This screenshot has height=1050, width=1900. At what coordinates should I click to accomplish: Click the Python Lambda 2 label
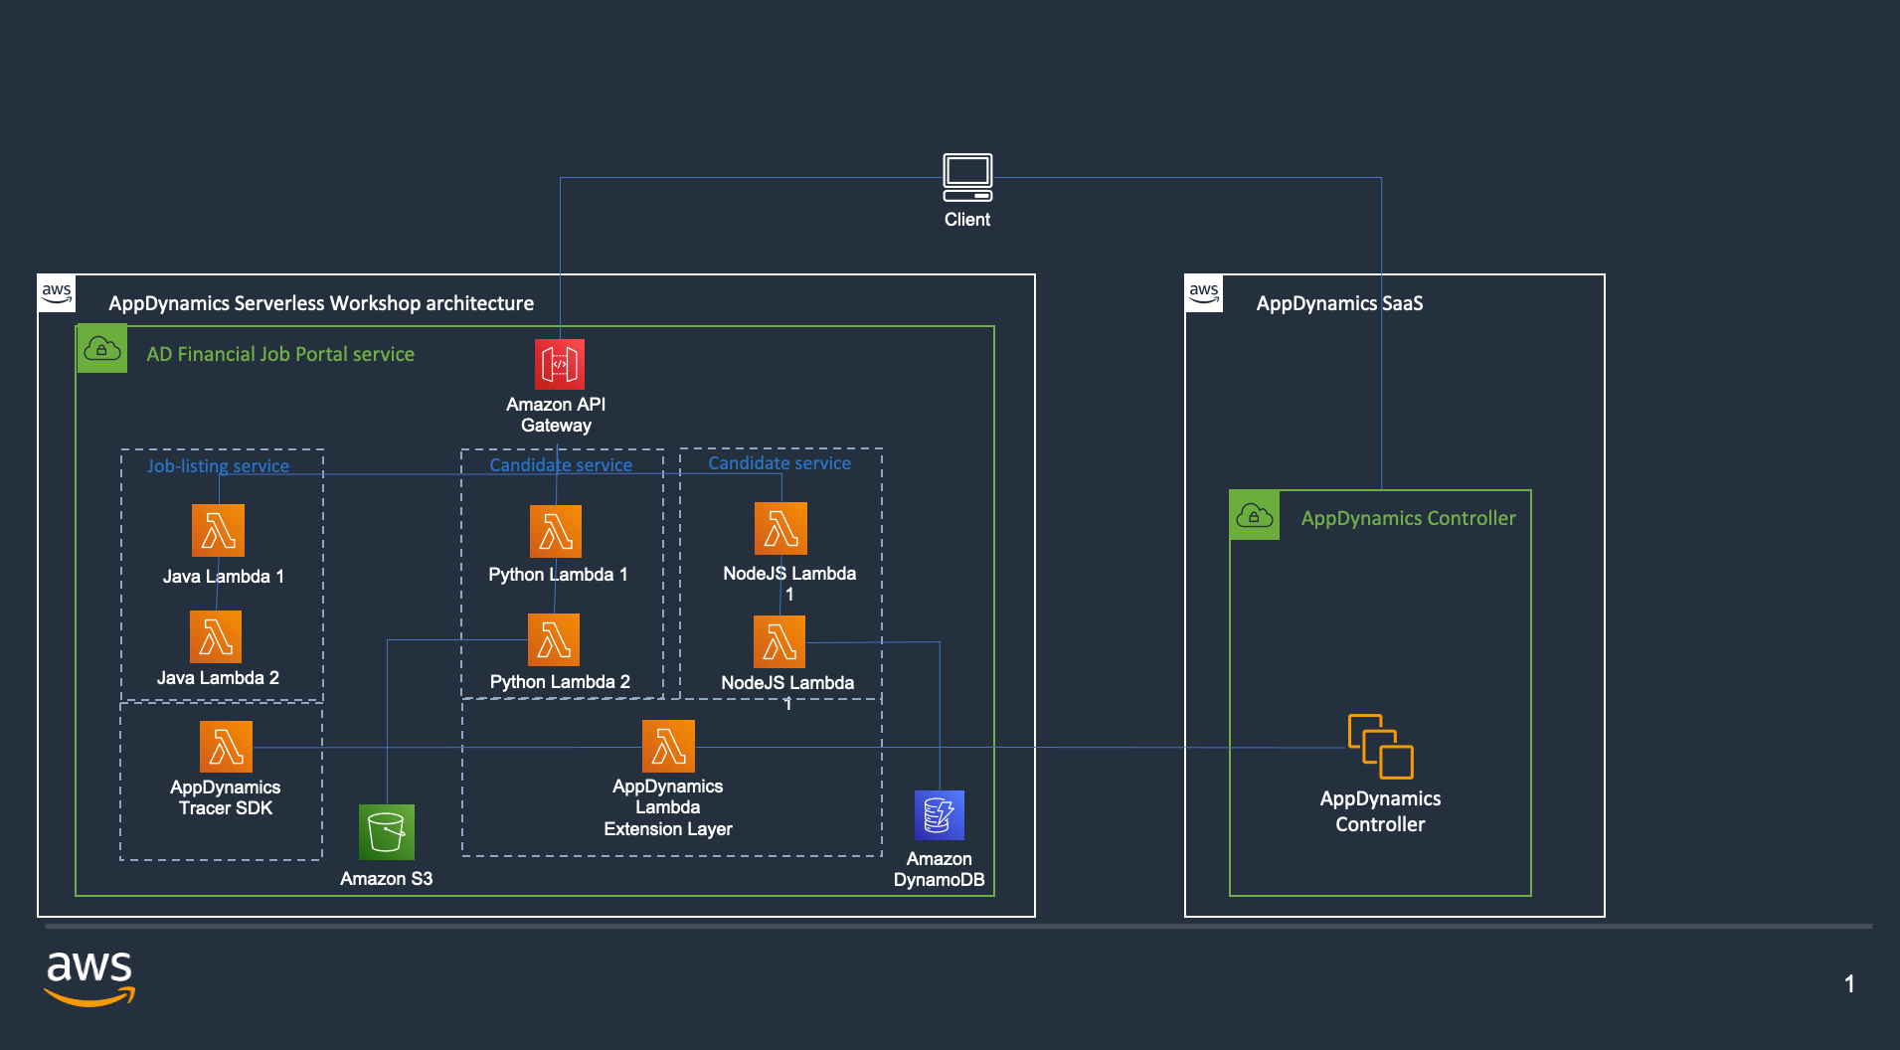coord(560,682)
